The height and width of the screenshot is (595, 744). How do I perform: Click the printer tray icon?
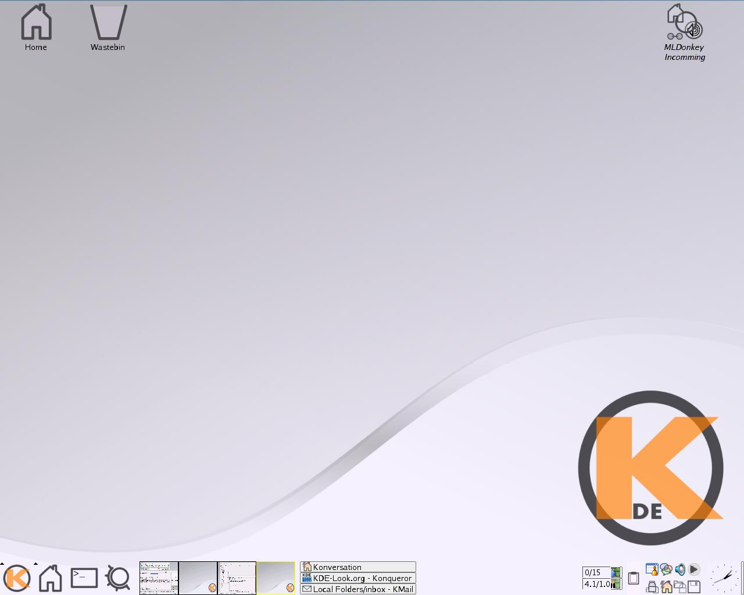pos(652,586)
